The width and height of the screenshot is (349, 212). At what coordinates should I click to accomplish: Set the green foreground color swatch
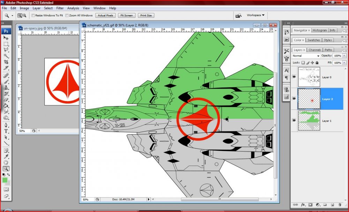pyautogui.click(x=5, y=180)
